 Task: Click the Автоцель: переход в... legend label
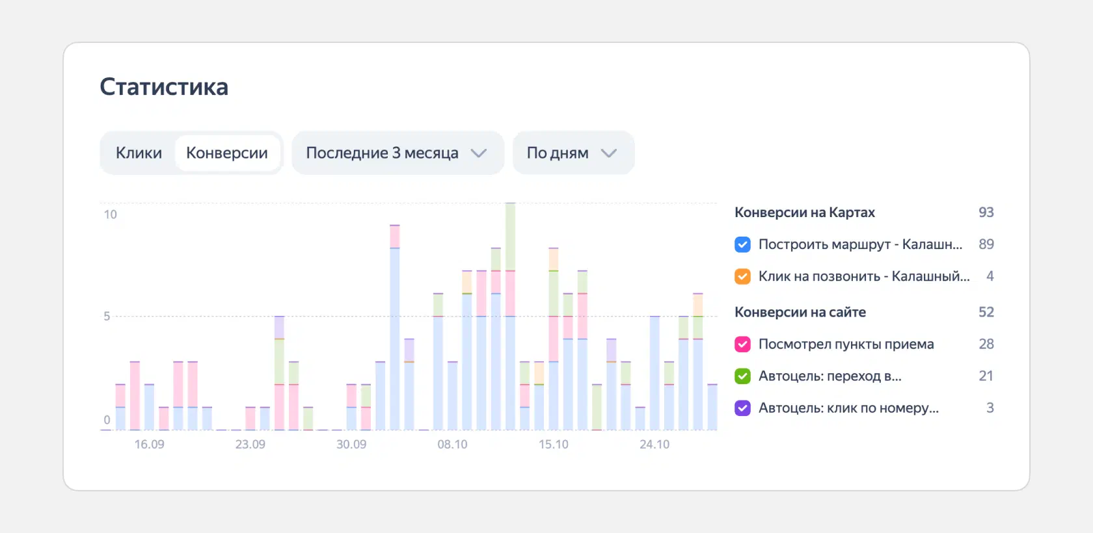(x=830, y=376)
